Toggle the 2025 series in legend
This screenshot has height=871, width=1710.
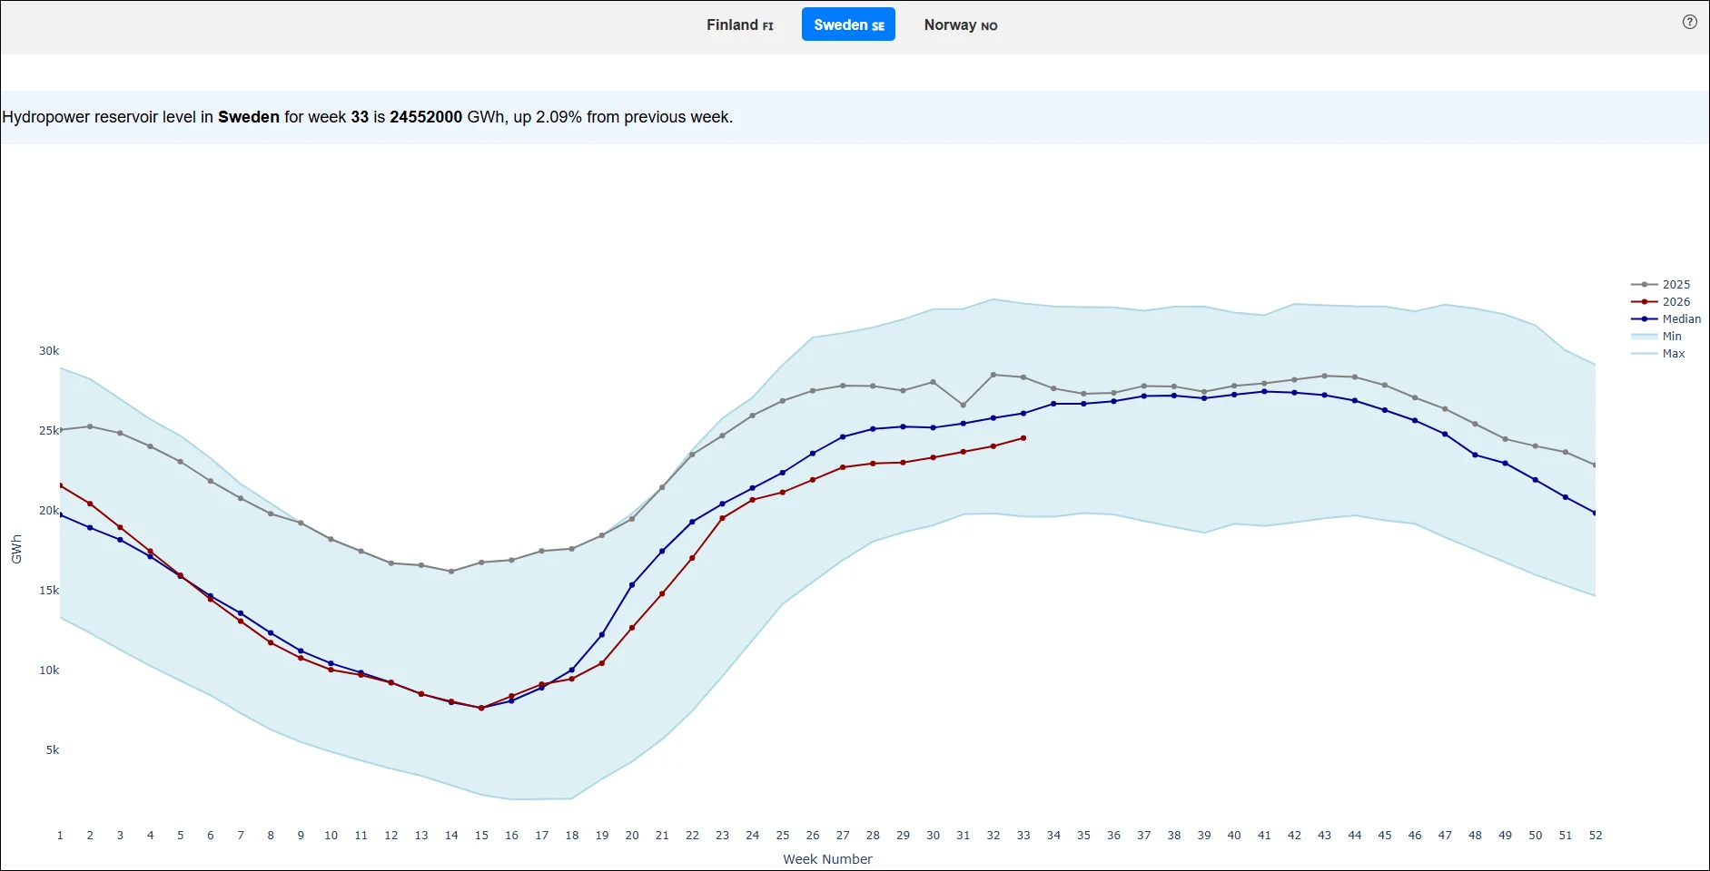pyautogui.click(x=1661, y=284)
